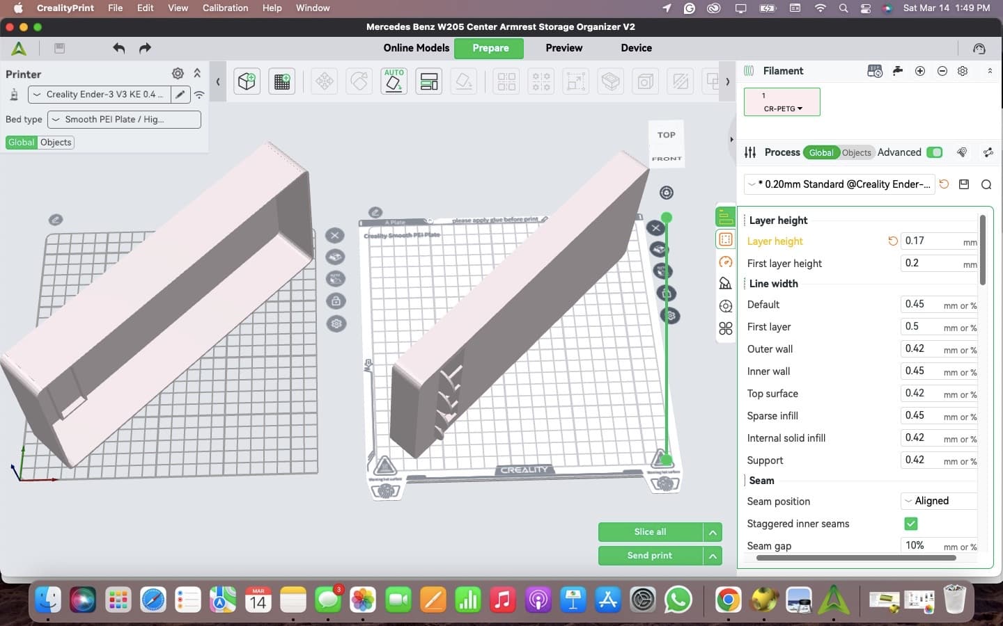Viewport: 1003px width, 626px height.
Task: Remove a filament with minus icon
Action: (942, 71)
